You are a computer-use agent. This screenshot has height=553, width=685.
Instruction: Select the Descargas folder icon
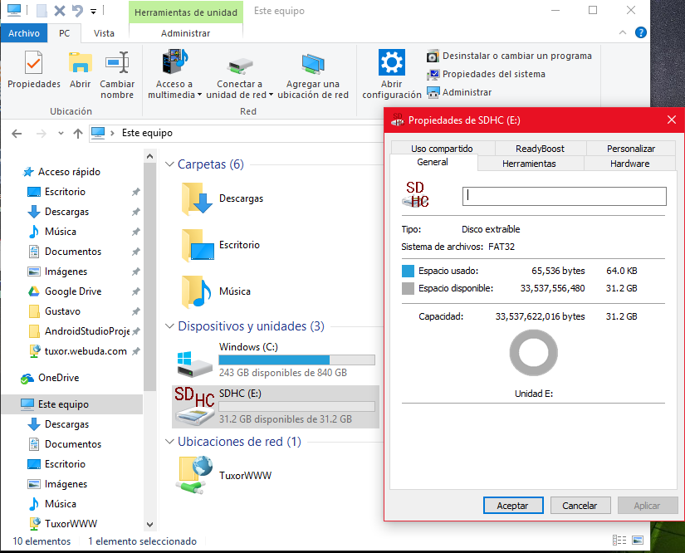coord(197,198)
